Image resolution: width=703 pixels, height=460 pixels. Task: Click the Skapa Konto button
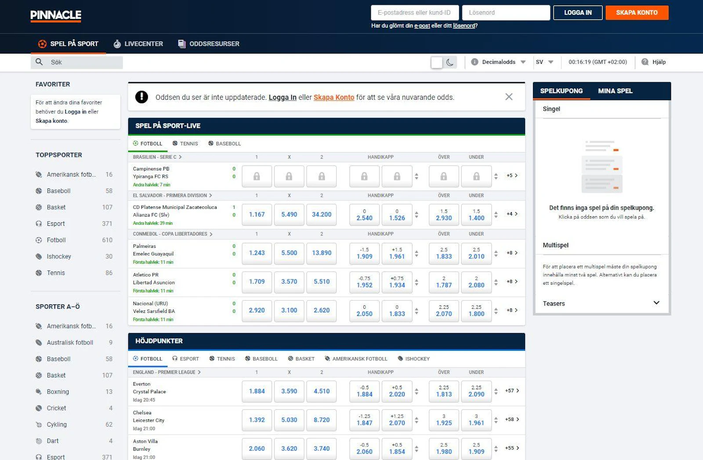pos(637,13)
